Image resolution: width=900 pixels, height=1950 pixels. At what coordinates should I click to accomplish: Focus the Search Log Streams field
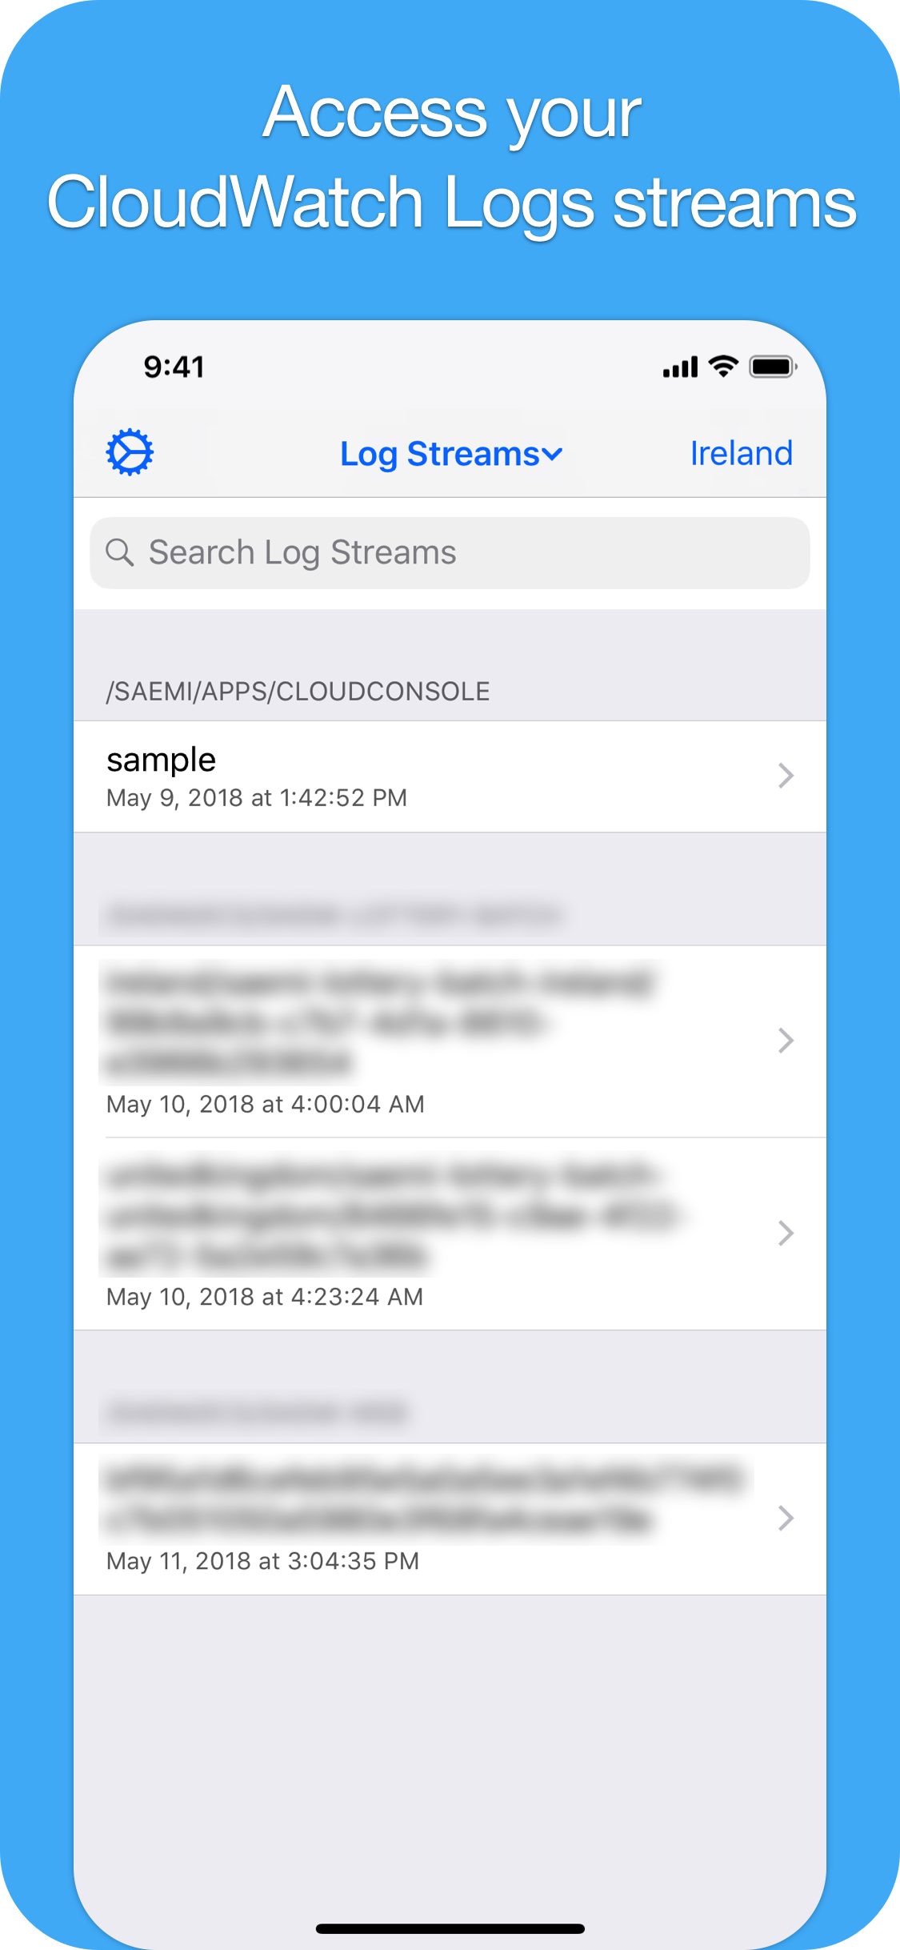pyautogui.click(x=450, y=553)
